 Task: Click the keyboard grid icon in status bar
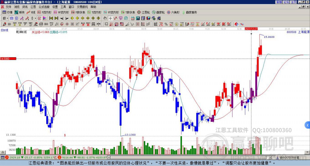[x=2, y=158]
